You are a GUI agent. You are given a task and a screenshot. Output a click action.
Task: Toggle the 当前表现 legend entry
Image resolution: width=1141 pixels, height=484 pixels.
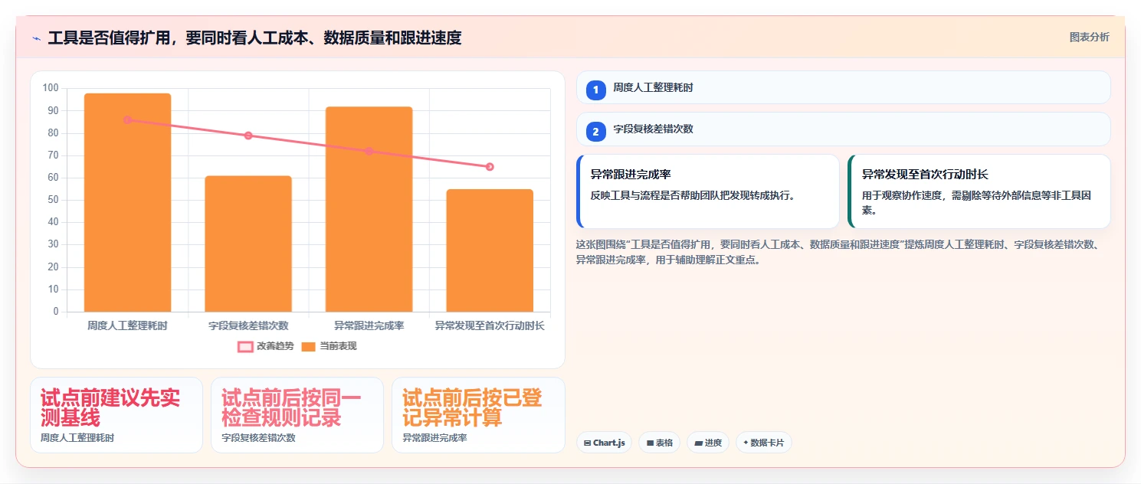tap(329, 346)
